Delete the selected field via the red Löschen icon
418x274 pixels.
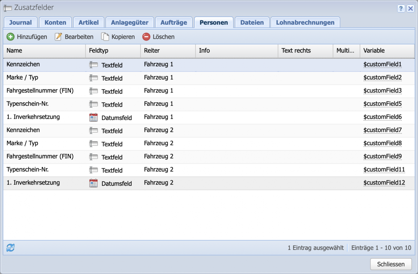click(146, 36)
